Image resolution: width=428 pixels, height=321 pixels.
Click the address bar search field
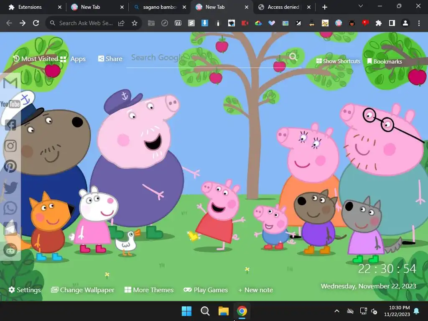(86, 23)
